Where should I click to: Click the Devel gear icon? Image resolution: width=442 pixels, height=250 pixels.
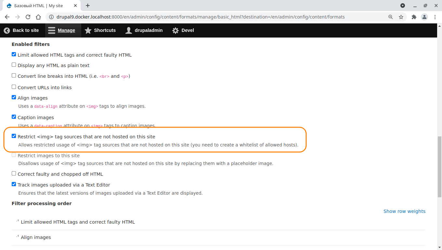click(175, 30)
